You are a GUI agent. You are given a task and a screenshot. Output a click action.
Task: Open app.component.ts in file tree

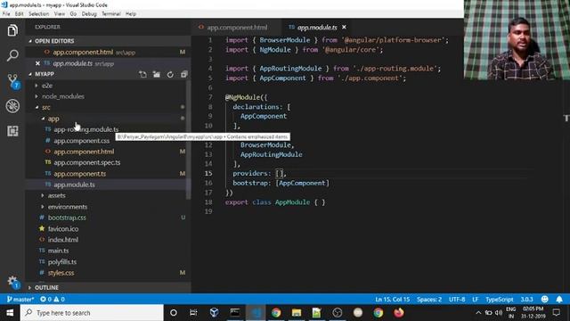coord(79,174)
